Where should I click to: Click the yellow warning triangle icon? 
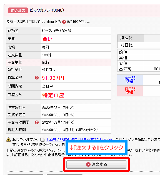[x=9, y=139]
